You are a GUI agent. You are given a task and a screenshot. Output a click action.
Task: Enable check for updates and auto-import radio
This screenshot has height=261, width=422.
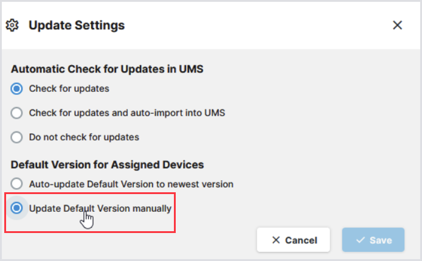pyautogui.click(x=17, y=113)
